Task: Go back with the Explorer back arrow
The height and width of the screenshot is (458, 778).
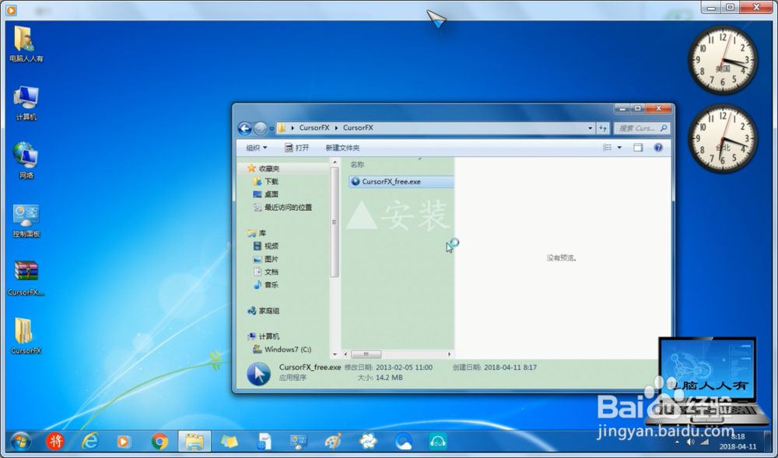Action: (x=244, y=128)
